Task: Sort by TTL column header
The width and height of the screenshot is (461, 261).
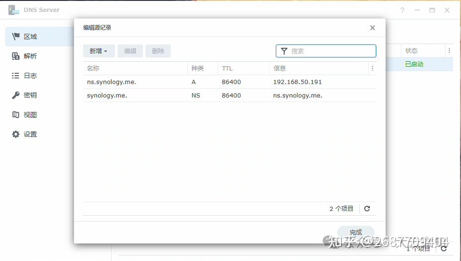Action: (x=244, y=68)
